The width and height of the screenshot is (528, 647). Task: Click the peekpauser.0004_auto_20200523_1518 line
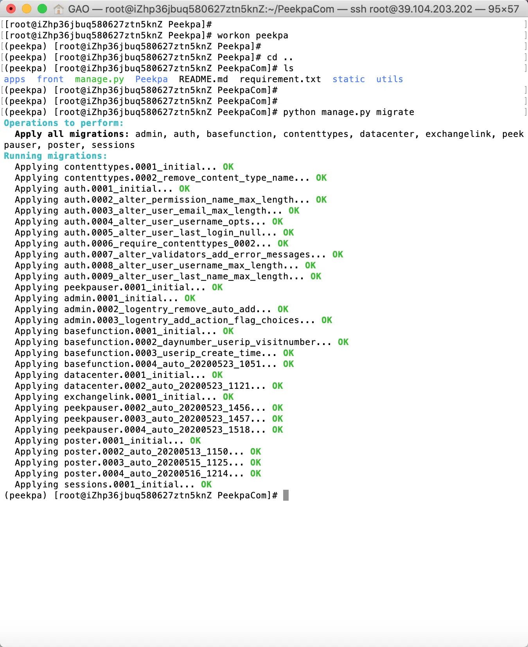tap(149, 430)
